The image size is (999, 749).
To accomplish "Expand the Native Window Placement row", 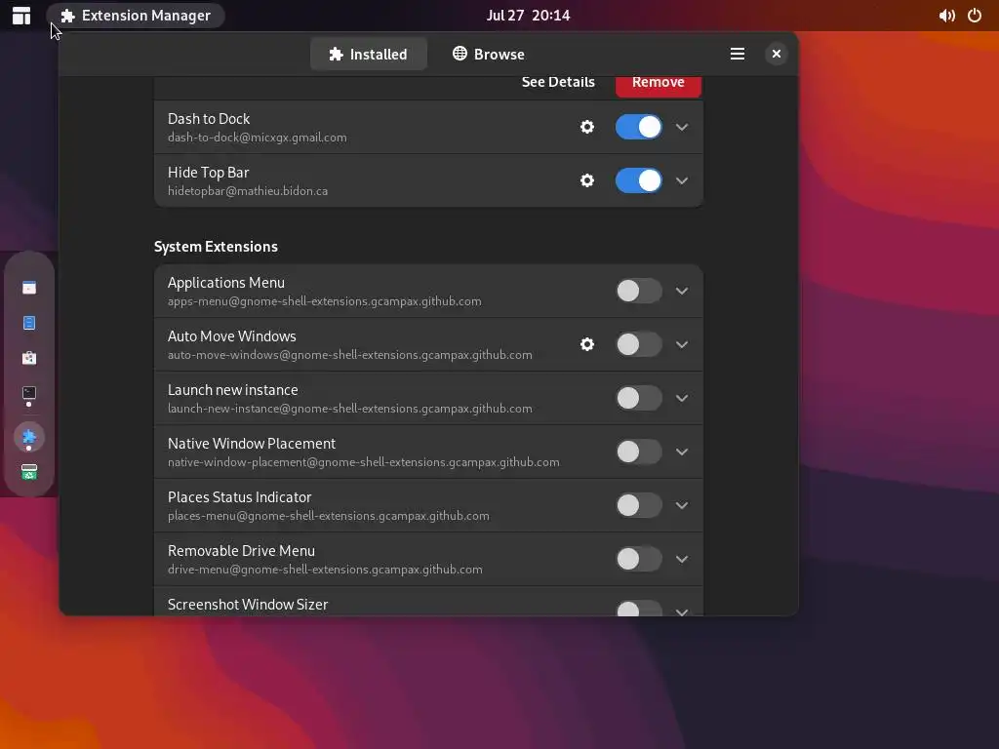I will 682,452.
